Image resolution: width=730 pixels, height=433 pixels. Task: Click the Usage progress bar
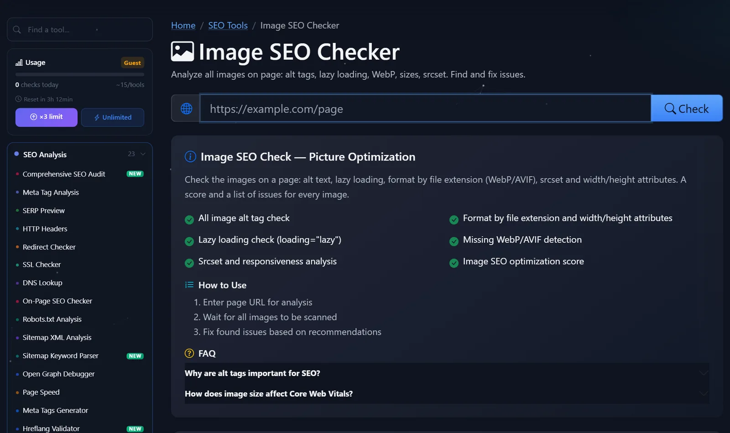pos(80,74)
